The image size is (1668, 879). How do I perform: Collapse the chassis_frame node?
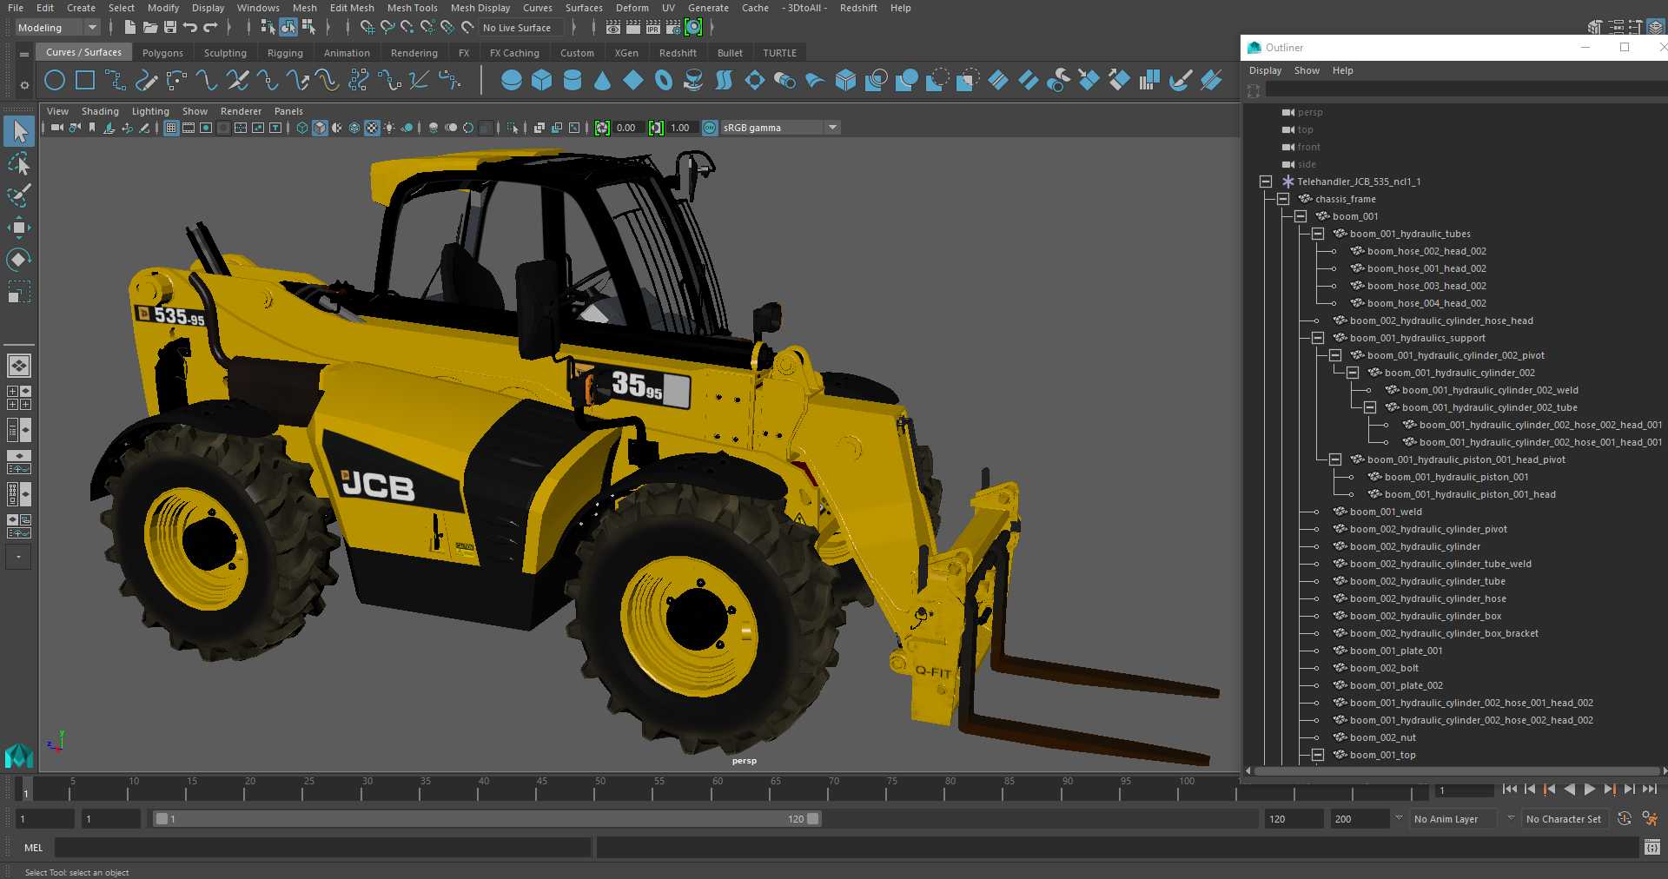pos(1283,199)
